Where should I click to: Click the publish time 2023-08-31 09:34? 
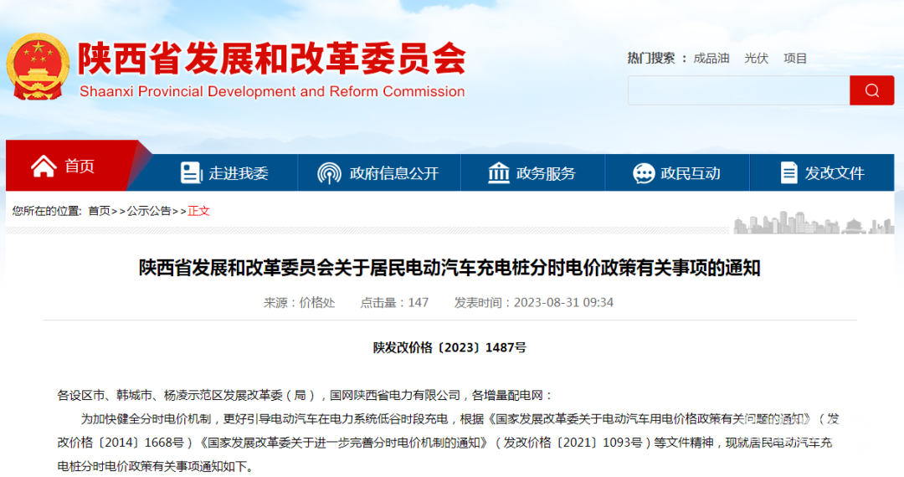(x=563, y=302)
